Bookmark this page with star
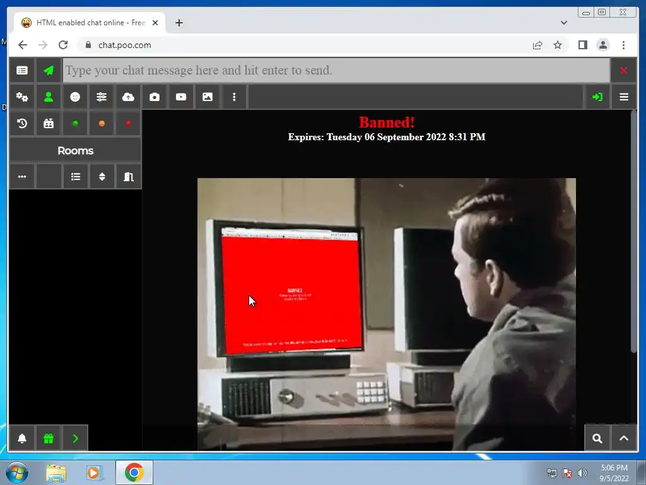The image size is (646, 485). pyautogui.click(x=558, y=45)
